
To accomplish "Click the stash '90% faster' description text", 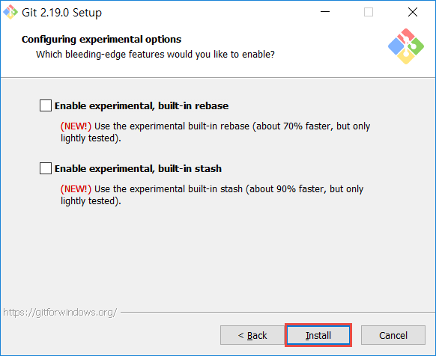I will [x=212, y=194].
